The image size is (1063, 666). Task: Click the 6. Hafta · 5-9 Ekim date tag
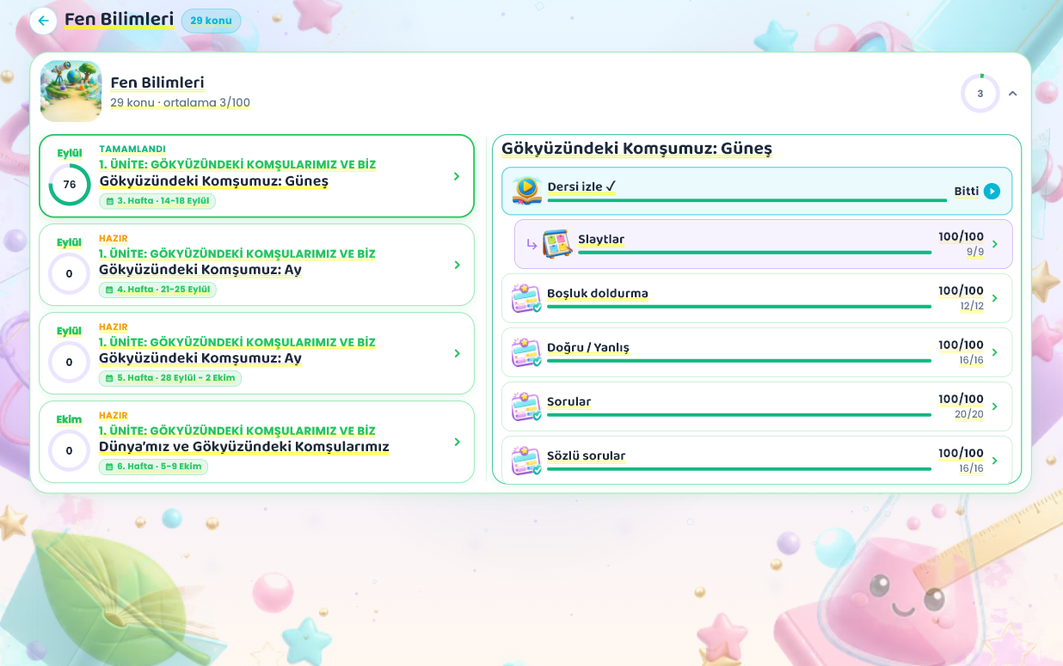[x=153, y=467]
